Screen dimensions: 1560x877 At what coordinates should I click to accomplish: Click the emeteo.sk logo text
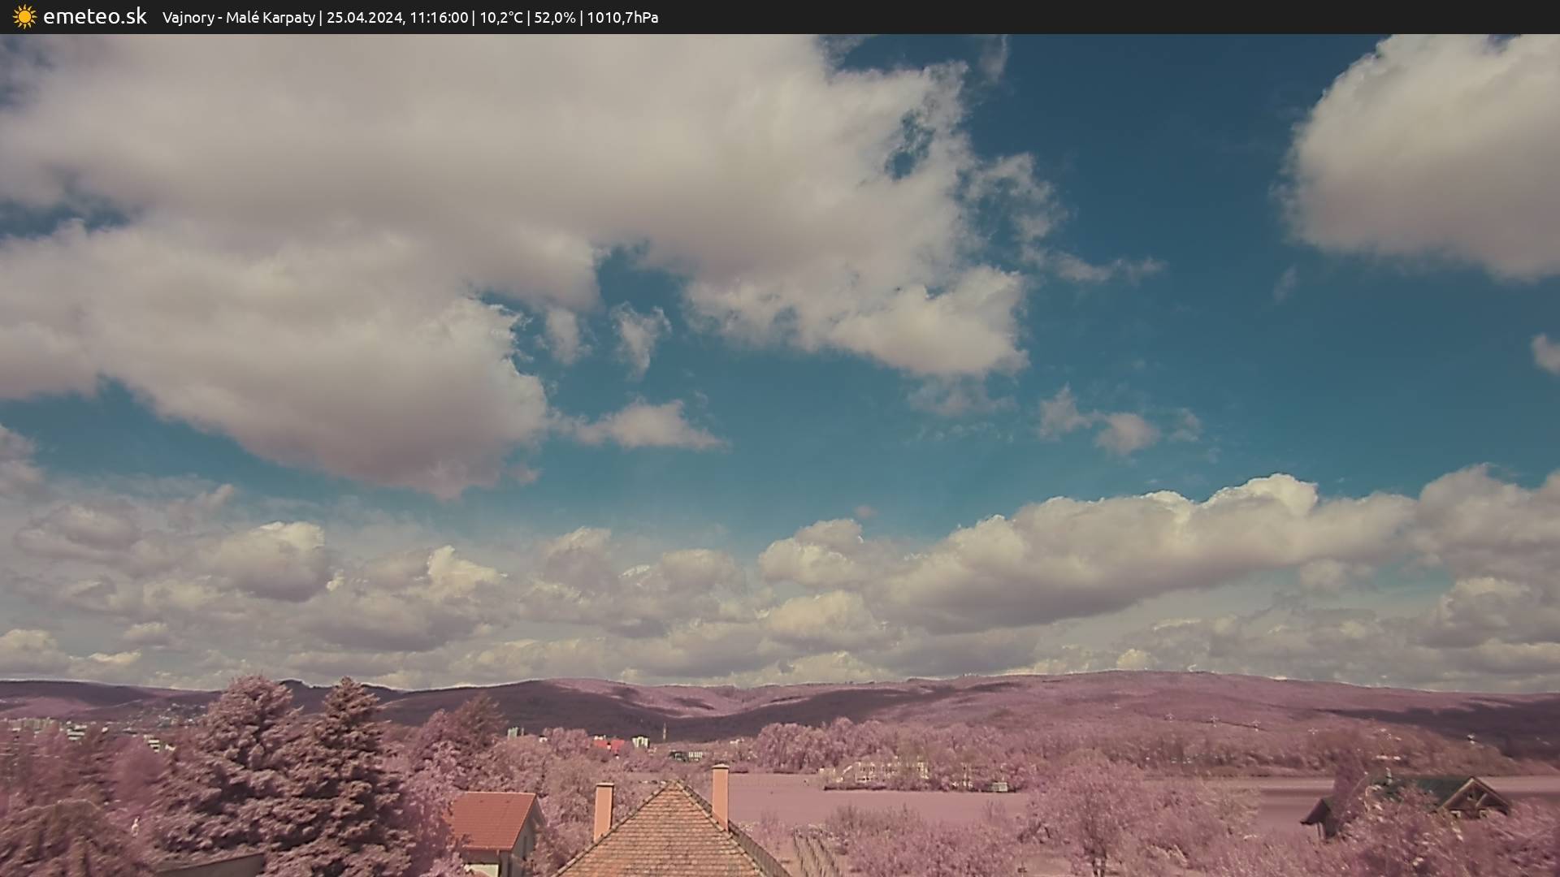click(94, 17)
